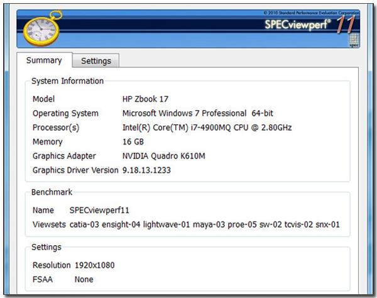Select the Summary tab
This screenshot has height=298, width=377.
[44, 60]
